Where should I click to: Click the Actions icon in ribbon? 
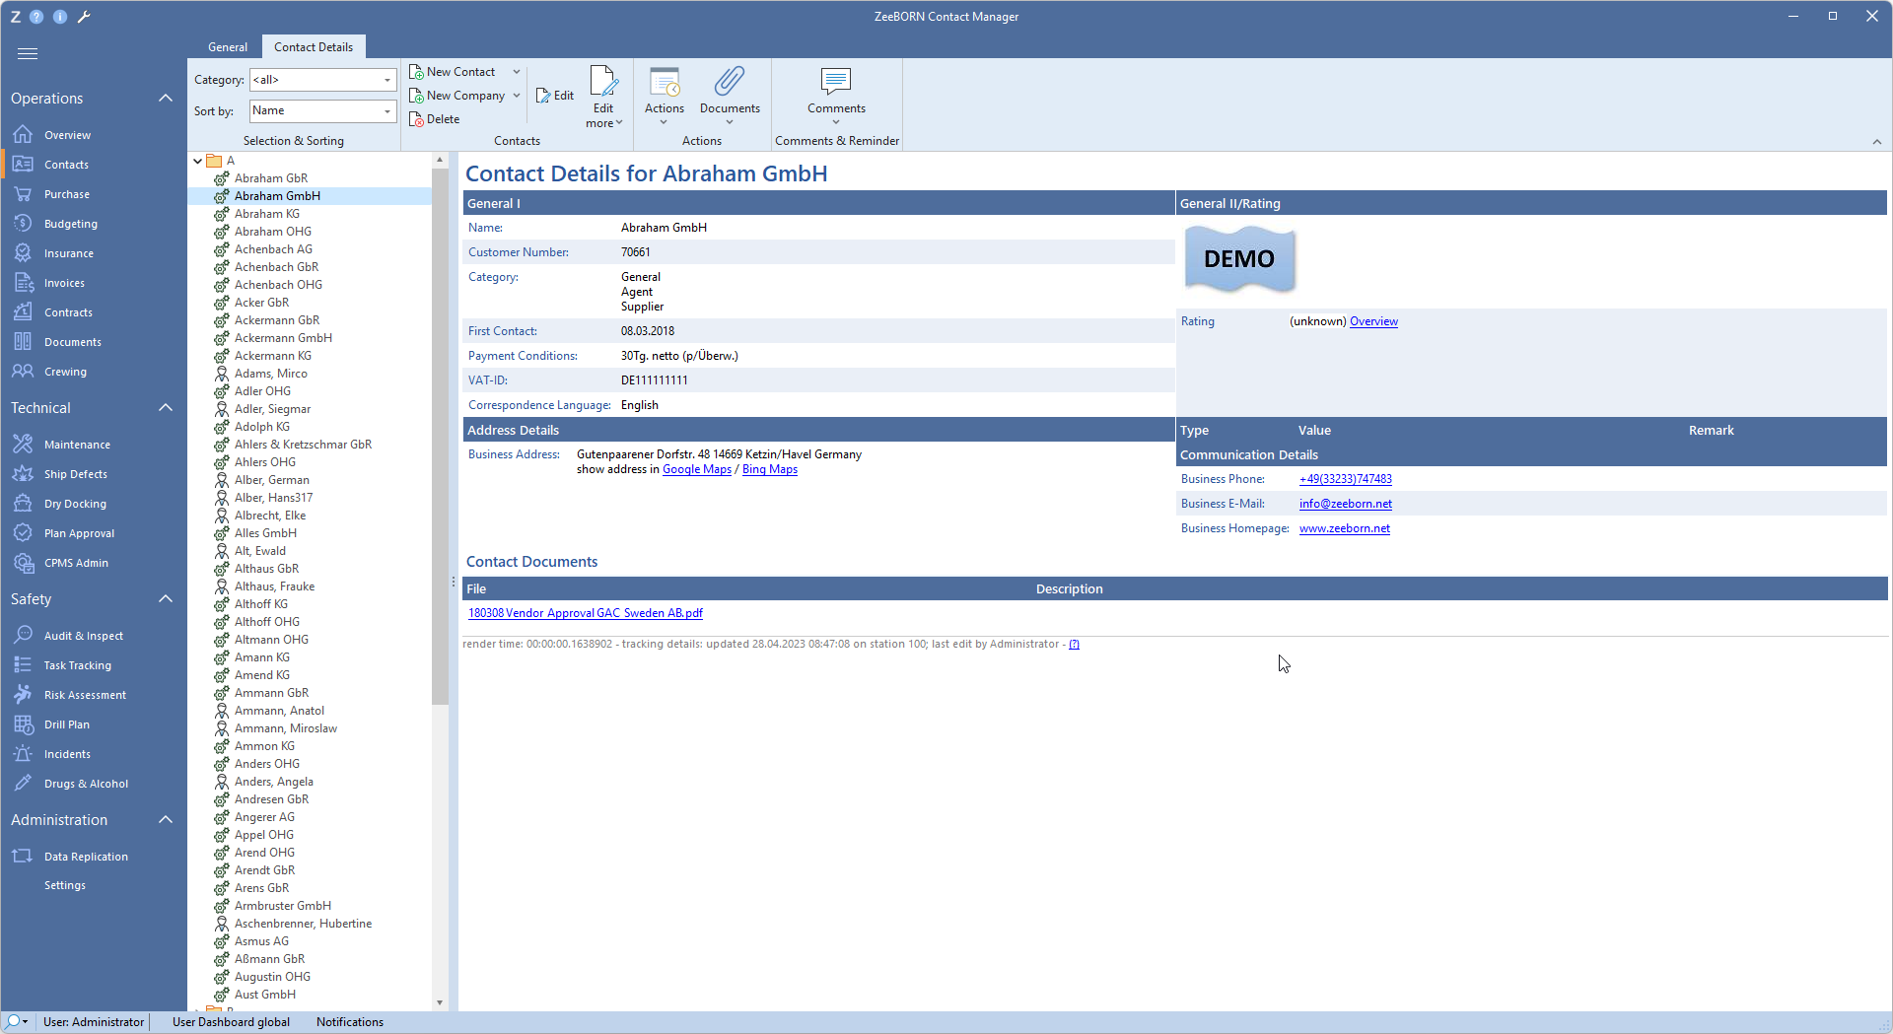click(x=664, y=83)
